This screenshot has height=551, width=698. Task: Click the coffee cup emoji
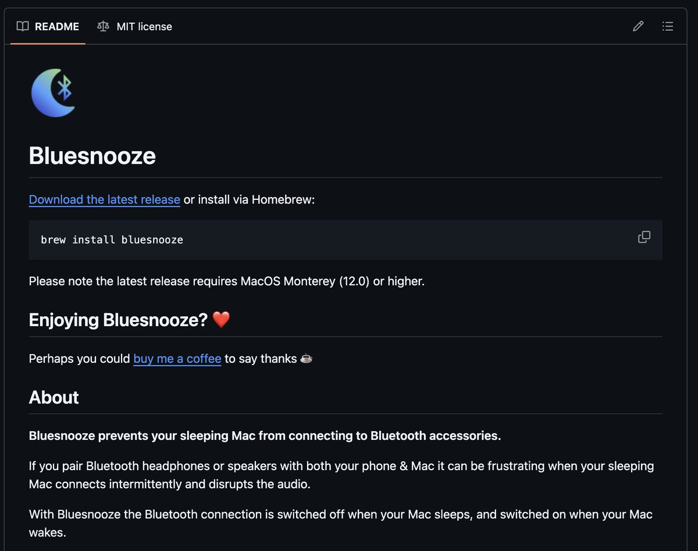click(306, 359)
